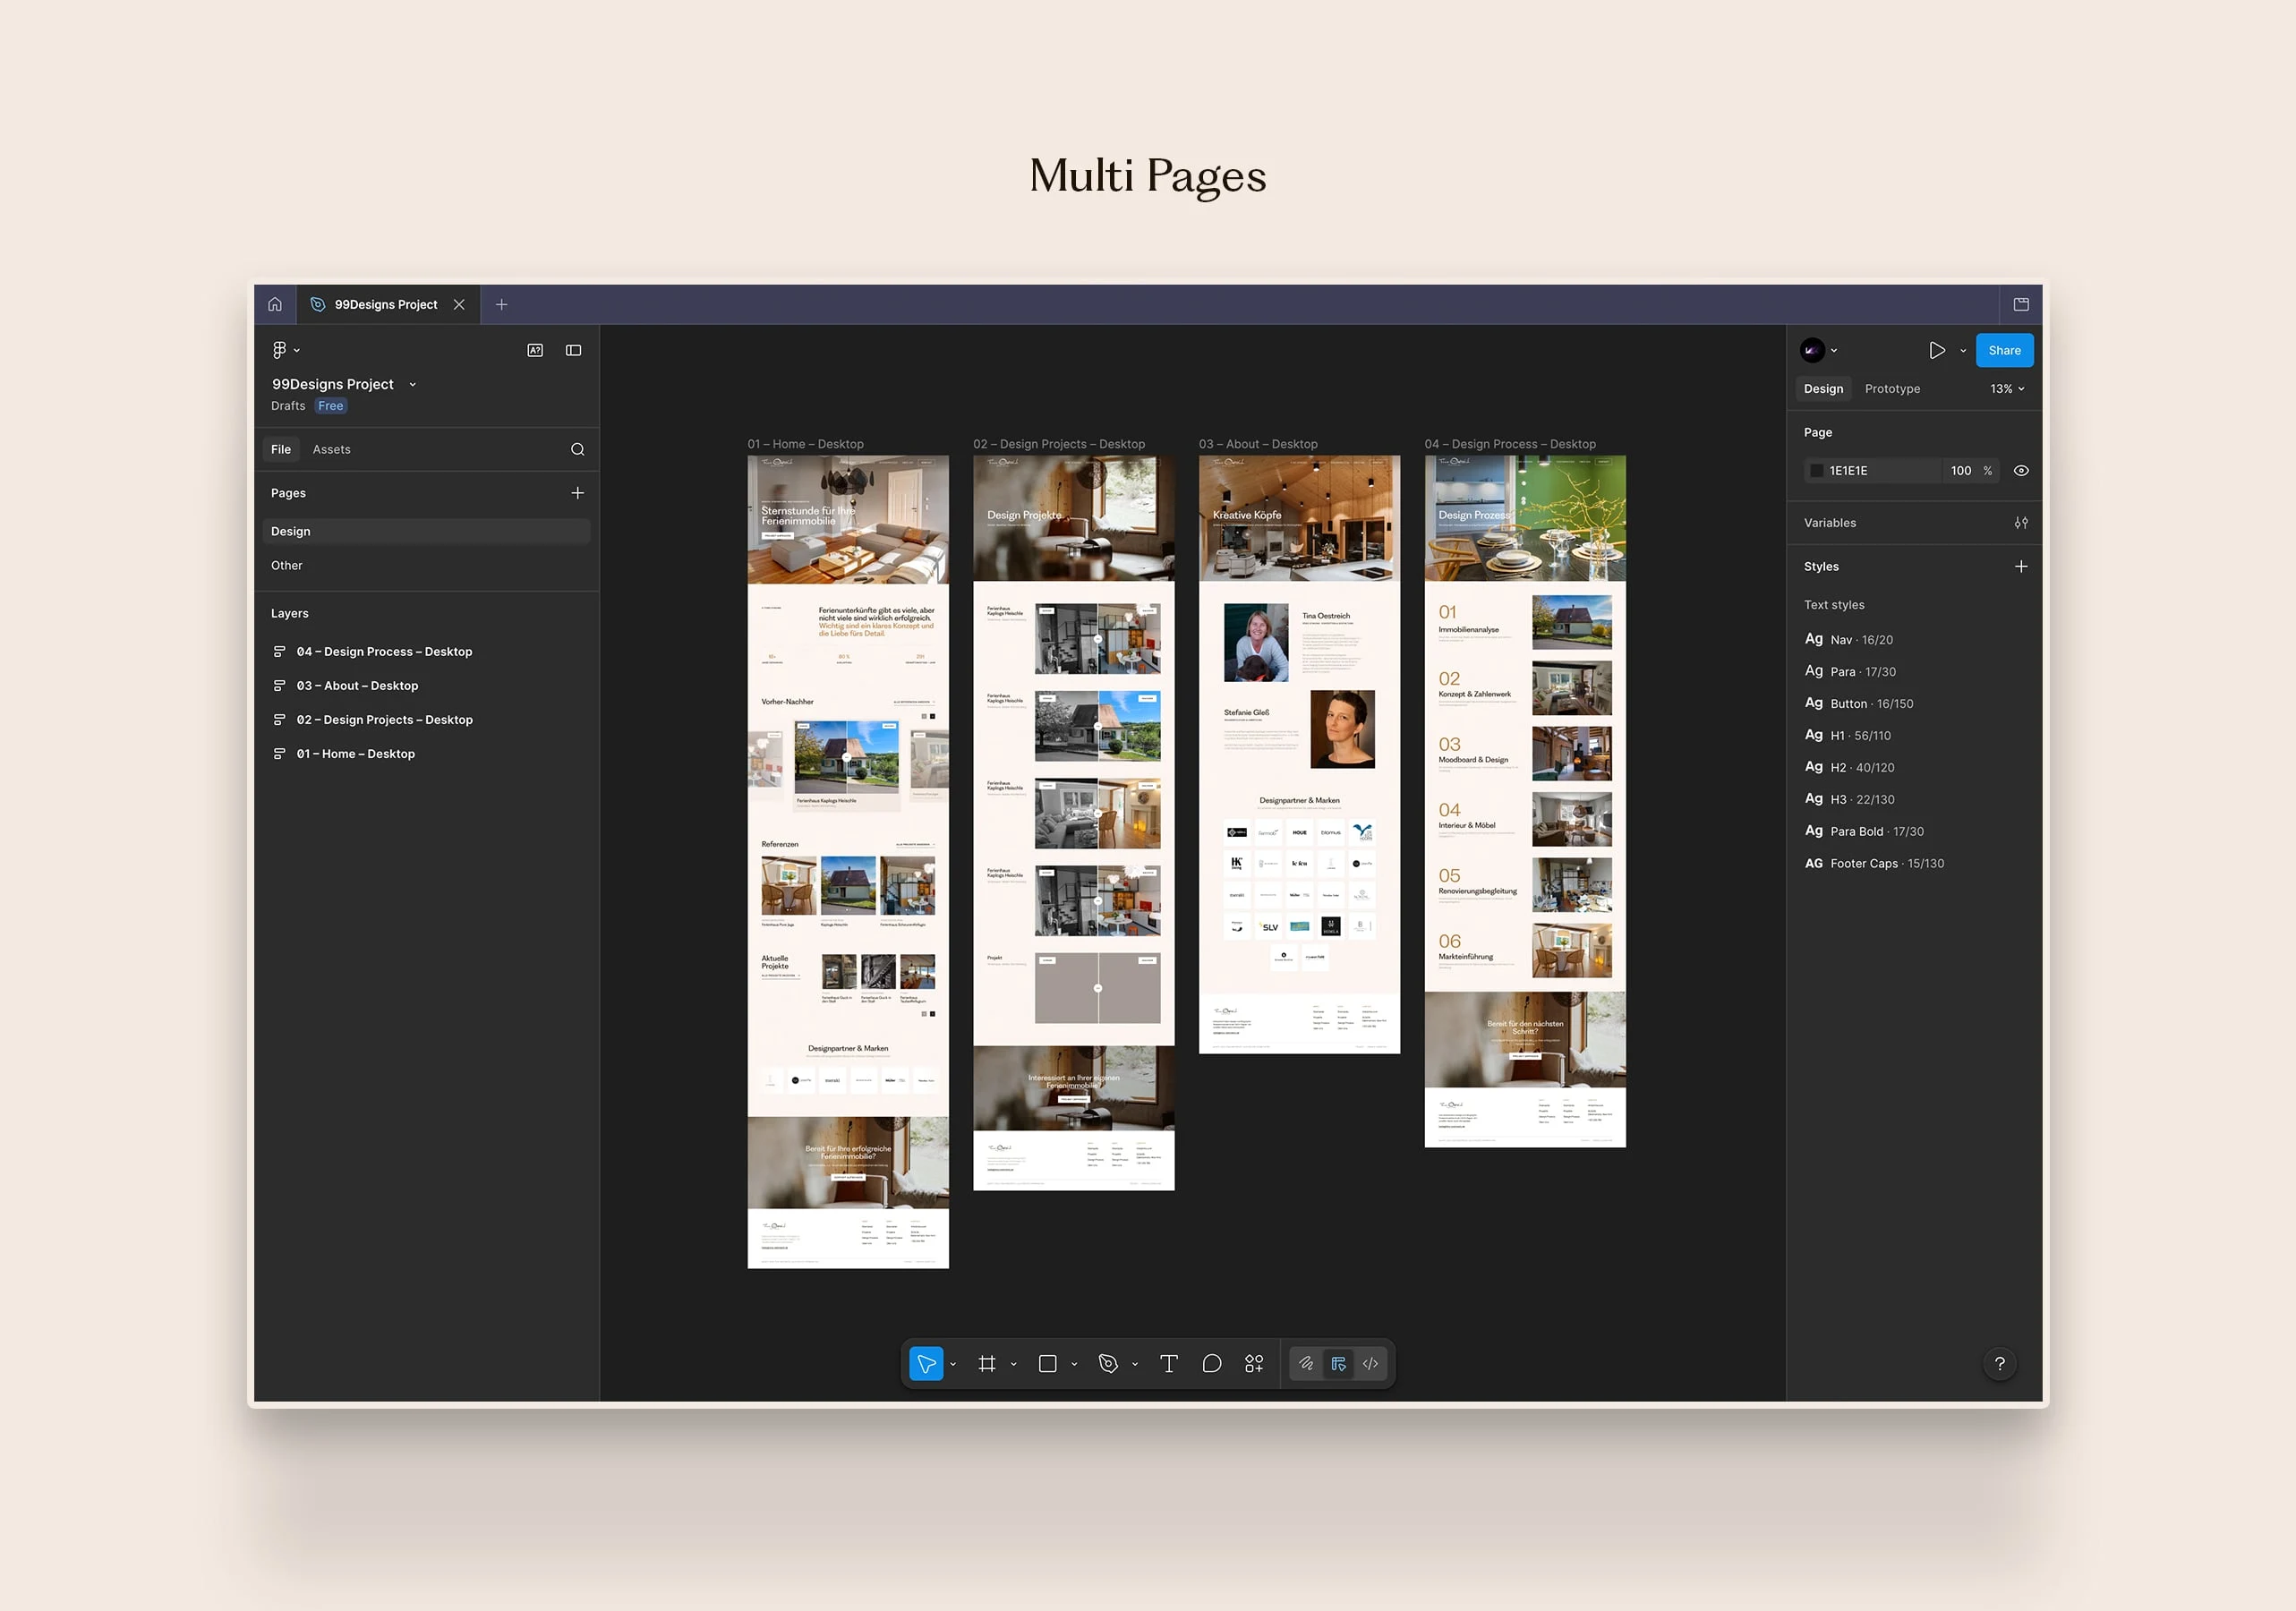Select the Move tool in toolbar
The height and width of the screenshot is (1611, 2296).
pos(926,1363)
